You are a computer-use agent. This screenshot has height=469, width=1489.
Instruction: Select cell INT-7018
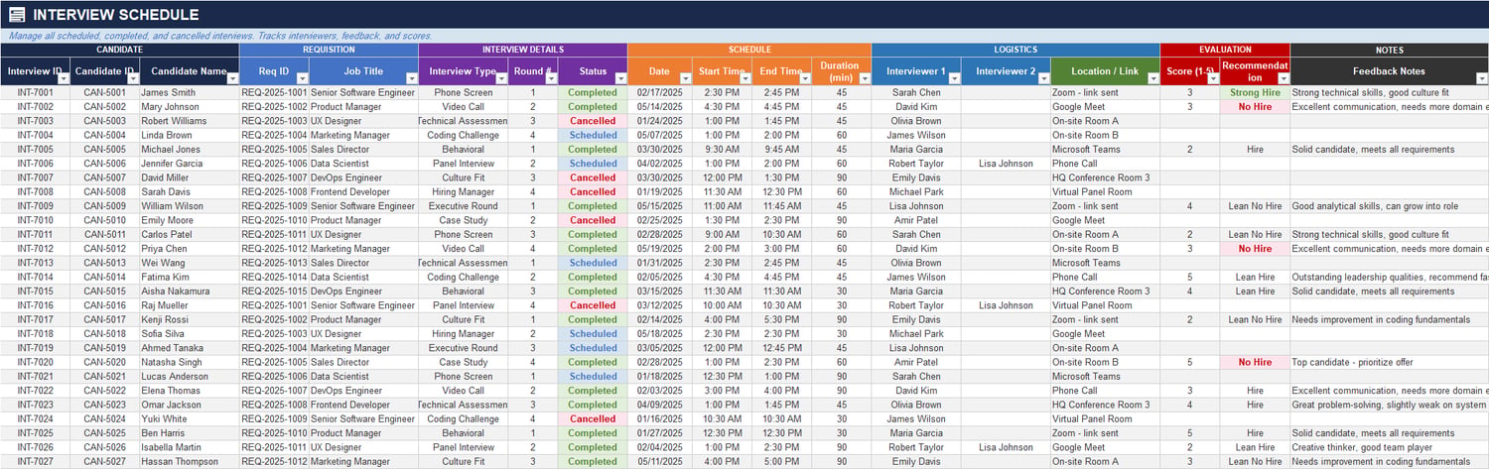[x=36, y=334]
